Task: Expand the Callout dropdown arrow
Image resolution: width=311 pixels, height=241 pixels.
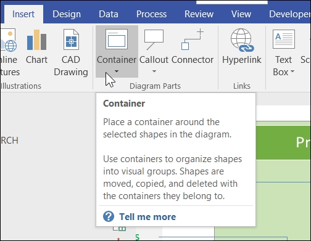Action: [x=154, y=71]
